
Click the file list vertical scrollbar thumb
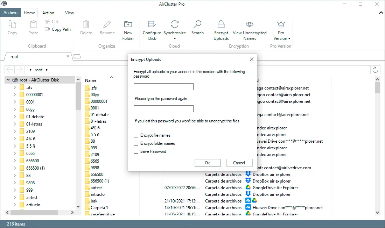377,88
